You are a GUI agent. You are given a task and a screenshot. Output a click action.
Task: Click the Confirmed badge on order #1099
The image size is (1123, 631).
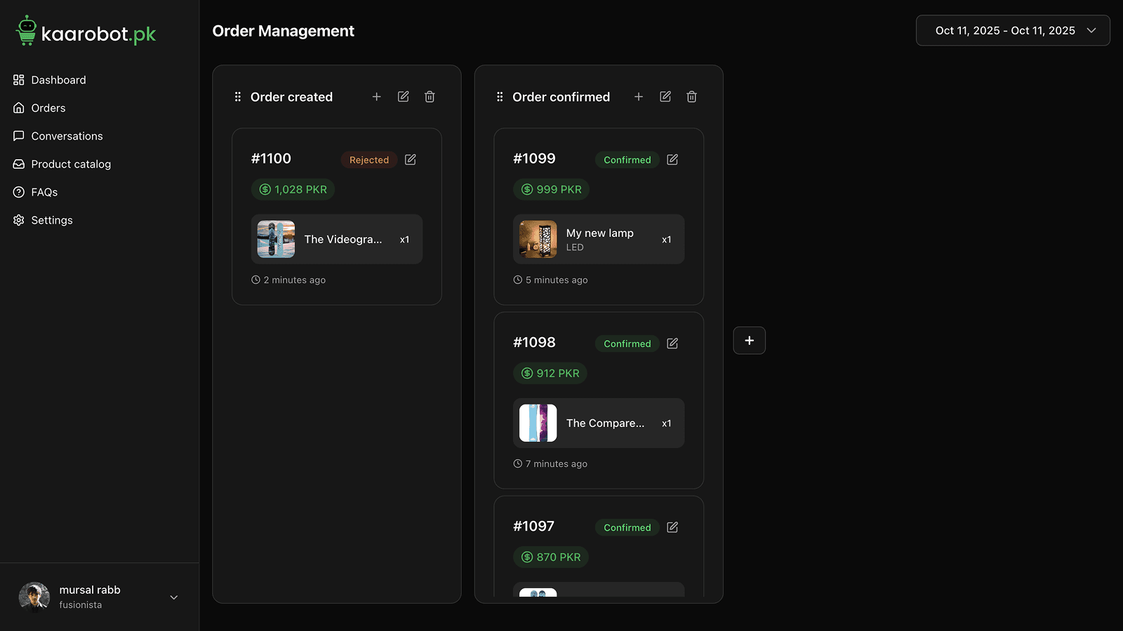point(627,160)
